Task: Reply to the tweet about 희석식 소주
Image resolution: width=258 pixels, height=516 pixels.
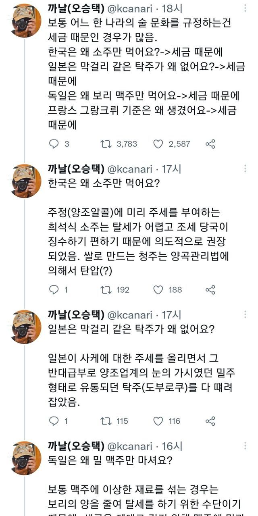Action: coord(54,289)
